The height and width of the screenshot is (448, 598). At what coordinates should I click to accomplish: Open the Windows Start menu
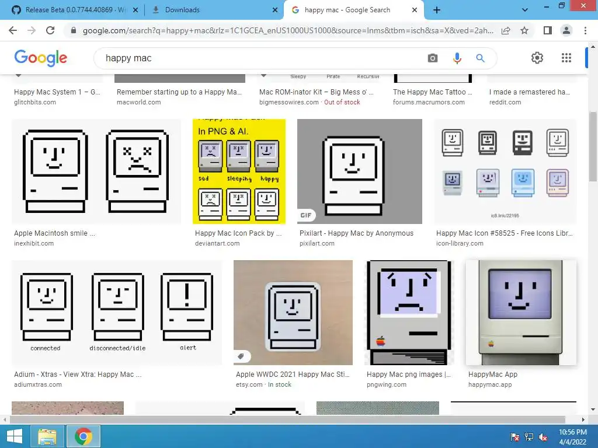tap(15, 436)
